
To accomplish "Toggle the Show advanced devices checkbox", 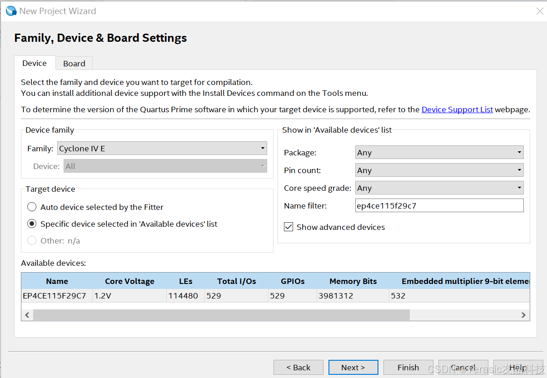I will (x=288, y=227).
